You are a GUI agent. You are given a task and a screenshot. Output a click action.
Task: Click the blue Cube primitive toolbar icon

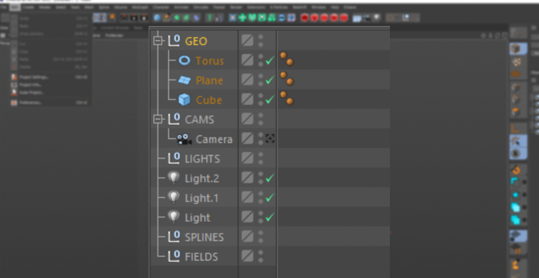point(157,18)
